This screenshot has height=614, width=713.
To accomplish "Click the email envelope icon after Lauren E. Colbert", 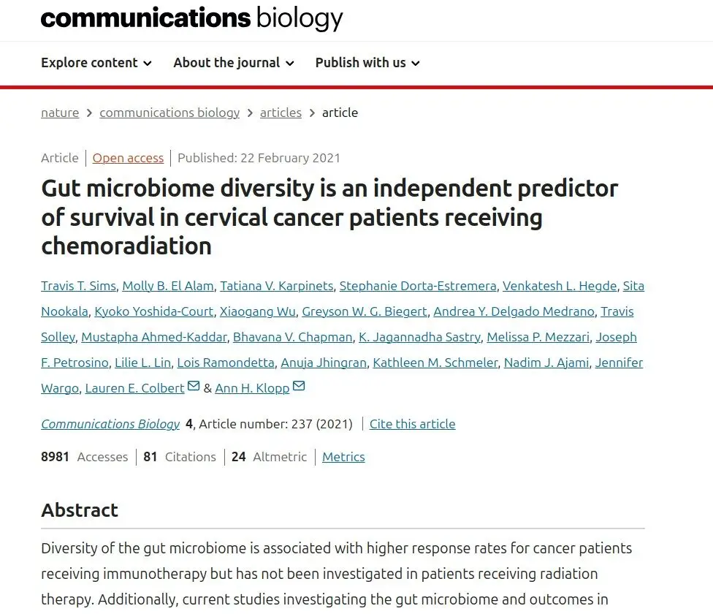I will coord(194,386).
